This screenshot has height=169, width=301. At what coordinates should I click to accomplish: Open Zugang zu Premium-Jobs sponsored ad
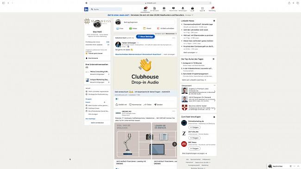point(198,91)
